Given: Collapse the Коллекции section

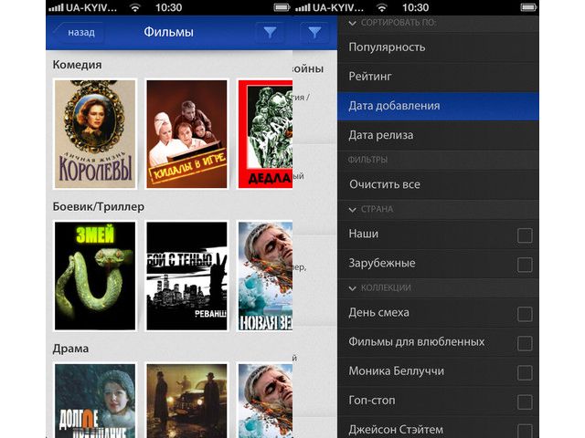Looking at the screenshot, I should point(352,288).
